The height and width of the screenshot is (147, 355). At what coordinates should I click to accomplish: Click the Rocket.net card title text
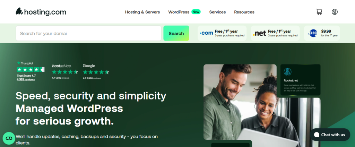click(291, 80)
